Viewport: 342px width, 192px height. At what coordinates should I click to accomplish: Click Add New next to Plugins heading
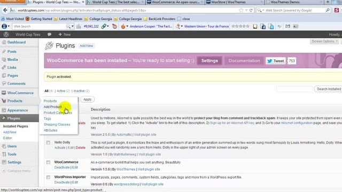[x=87, y=46]
